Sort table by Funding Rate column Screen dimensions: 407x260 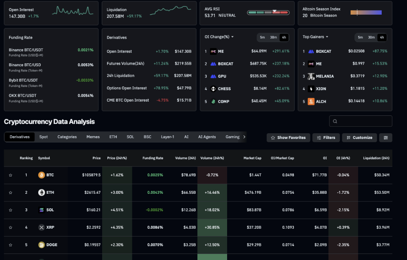(x=153, y=158)
